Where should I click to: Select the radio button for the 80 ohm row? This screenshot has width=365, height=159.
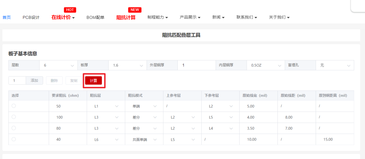pyautogui.click(x=14, y=128)
